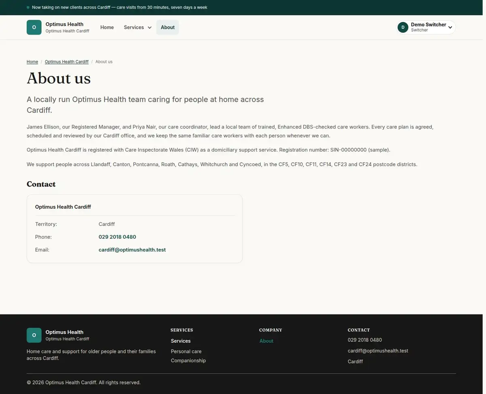
Task: Click the Contact section heading
Action: (x=41, y=184)
